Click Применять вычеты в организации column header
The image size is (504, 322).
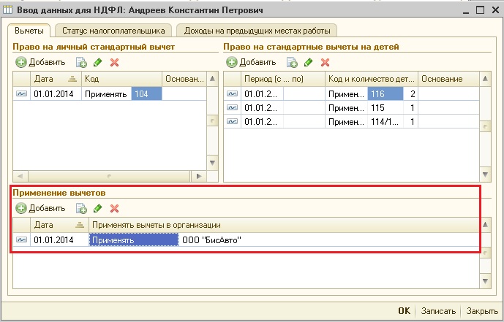(x=284, y=225)
